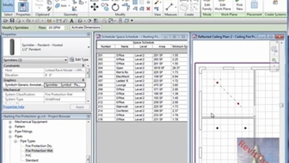Activate the Rotate tool with circular arrow
Viewport: 289px width, 163px height.
[x=116, y=7]
